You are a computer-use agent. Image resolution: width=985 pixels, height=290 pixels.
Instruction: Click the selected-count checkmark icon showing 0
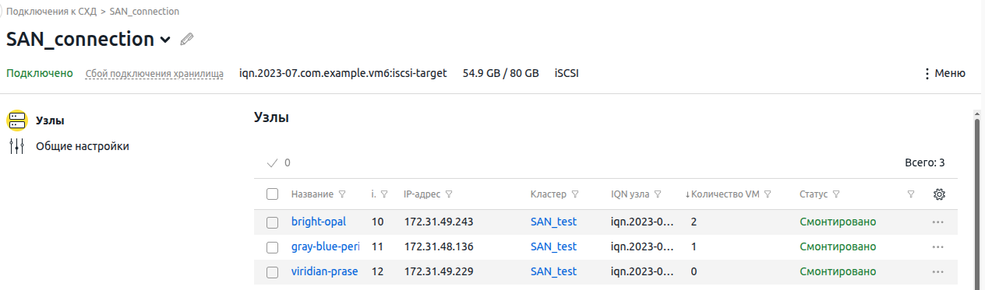pos(272,163)
